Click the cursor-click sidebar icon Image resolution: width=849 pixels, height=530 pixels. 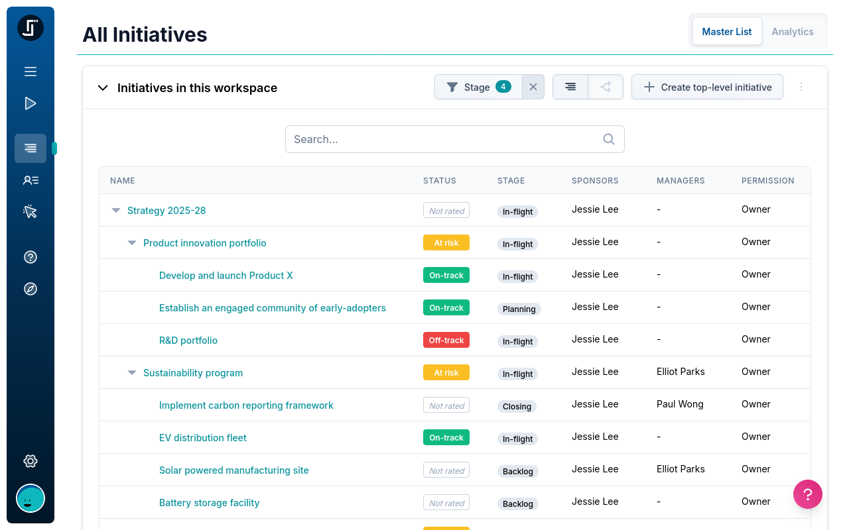tap(31, 212)
